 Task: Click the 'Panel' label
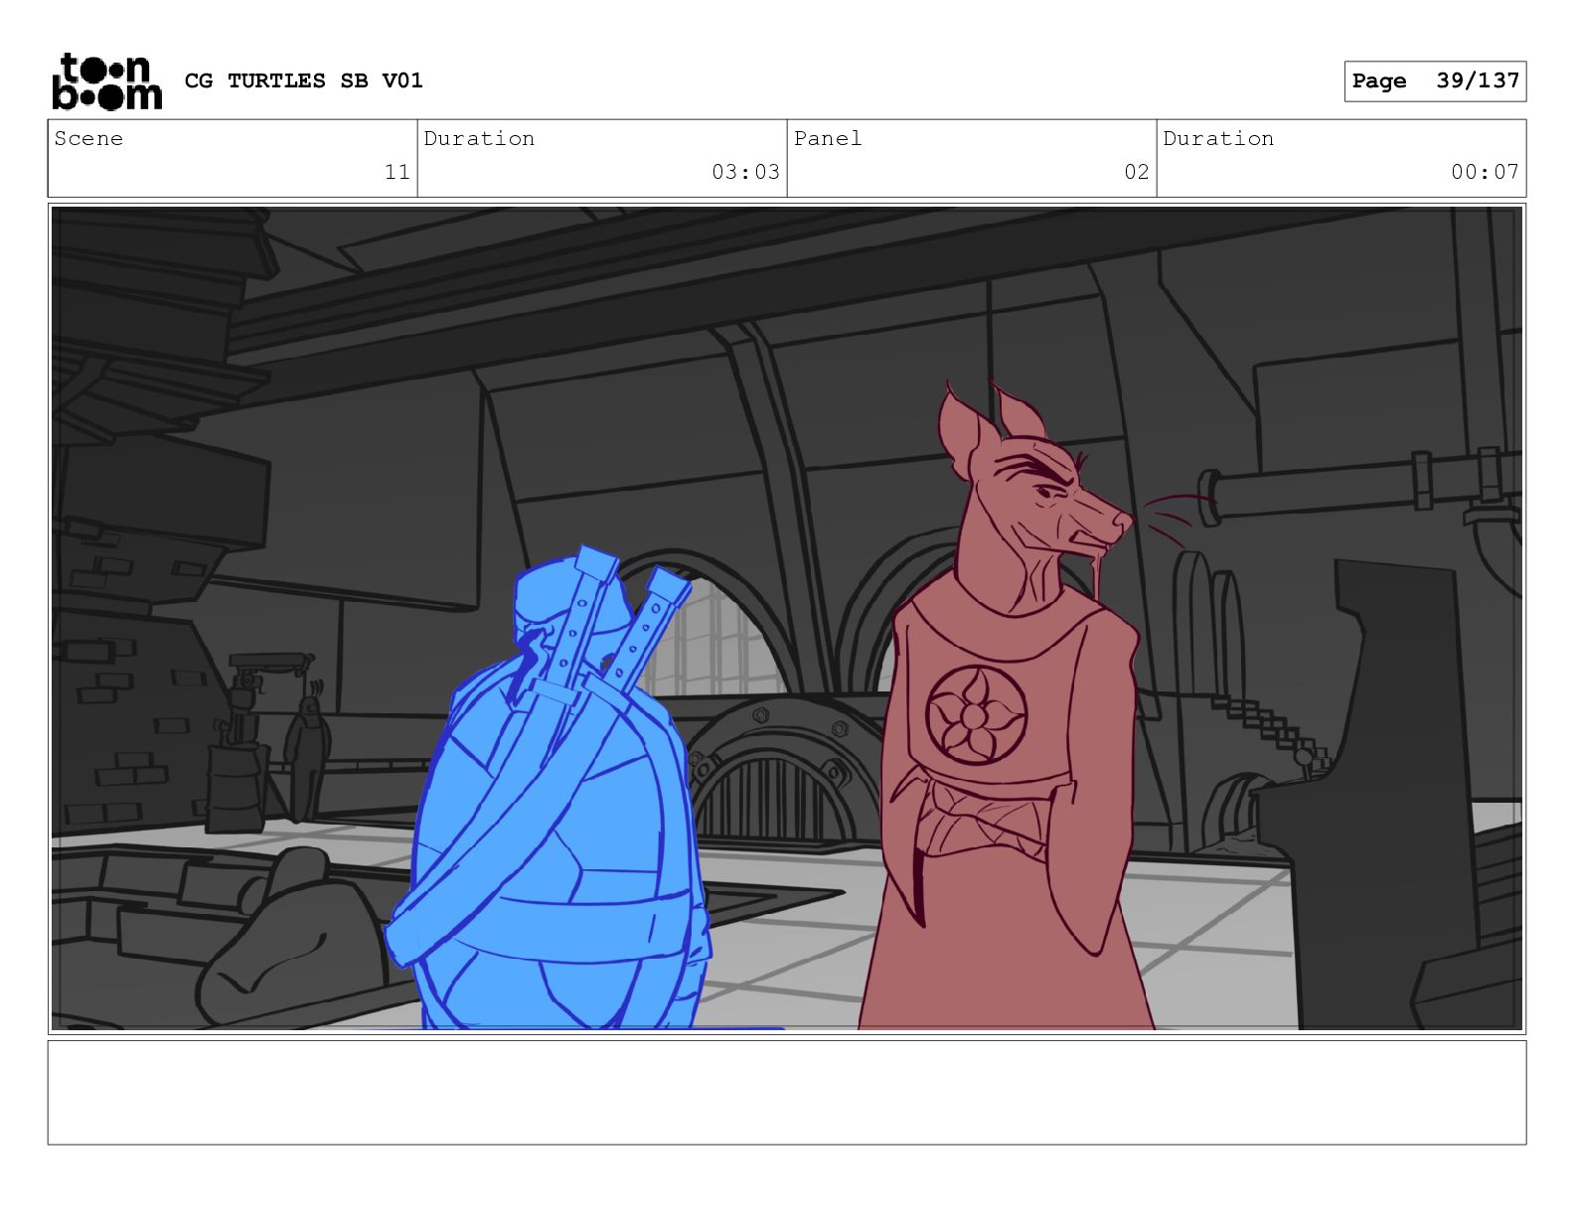pyautogui.click(x=827, y=139)
